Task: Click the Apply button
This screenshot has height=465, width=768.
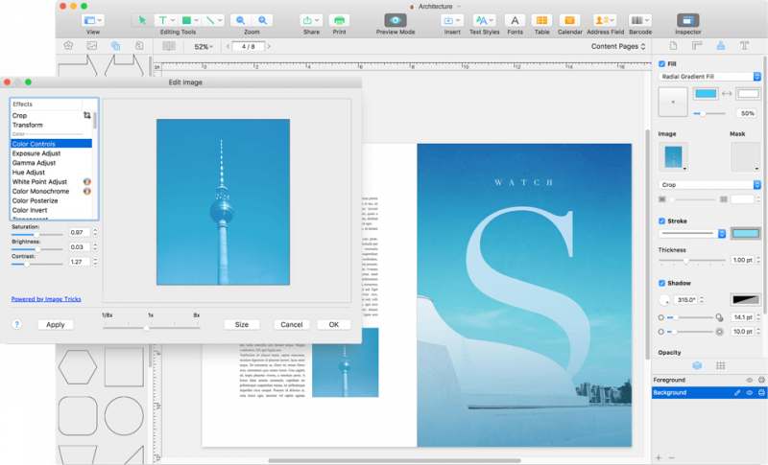Action: (56, 325)
